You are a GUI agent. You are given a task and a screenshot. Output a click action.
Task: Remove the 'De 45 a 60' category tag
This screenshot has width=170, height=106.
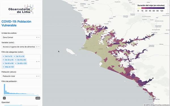coord(16,60)
